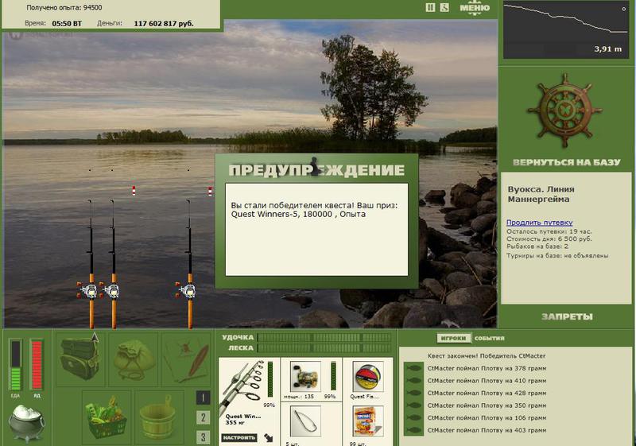Viewport: 636px width, 446px height.
Task: Click fish icon for 350 грамм catch
Action: pos(414,405)
